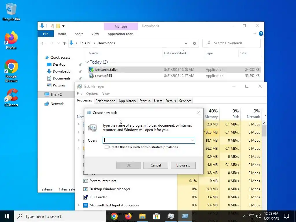Launch Firefox desktop shortcut
Image resolution: width=296 pixels, height=222 pixels.
point(11,40)
